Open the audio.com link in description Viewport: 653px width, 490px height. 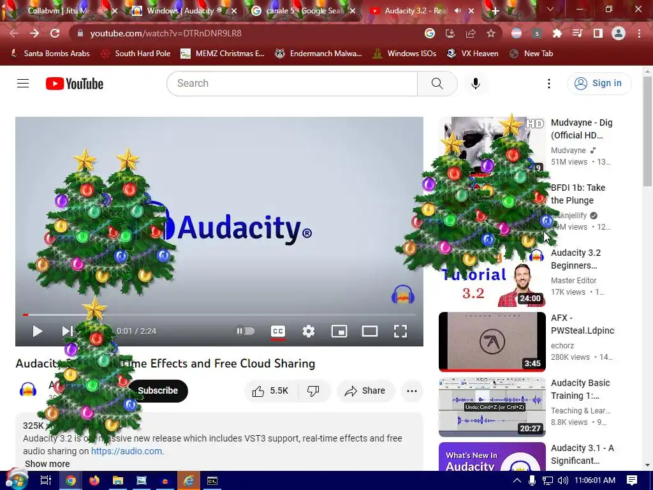point(127,451)
